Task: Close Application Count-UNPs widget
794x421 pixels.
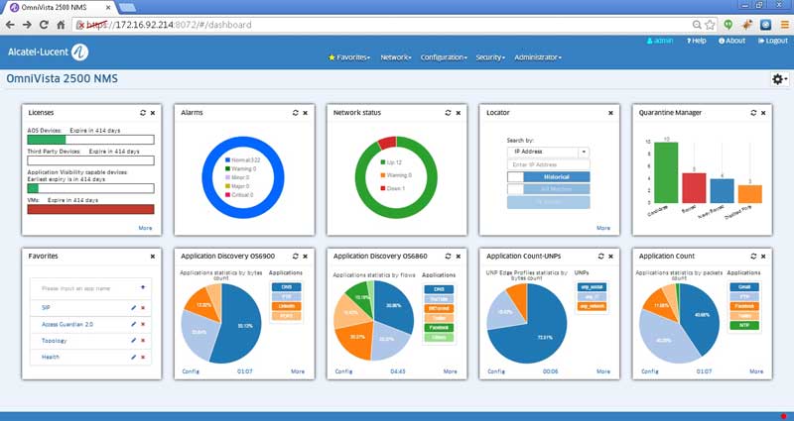Action: pyautogui.click(x=610, y=257)
